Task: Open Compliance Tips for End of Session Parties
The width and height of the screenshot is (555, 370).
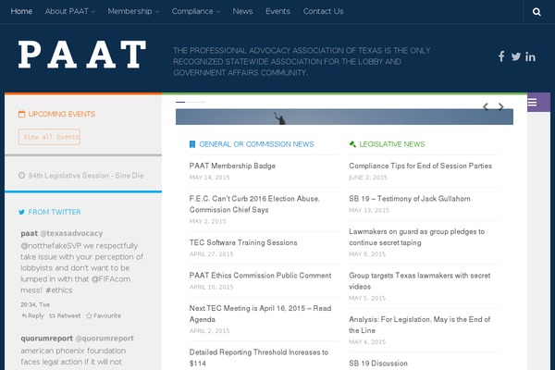Action: 420,166
